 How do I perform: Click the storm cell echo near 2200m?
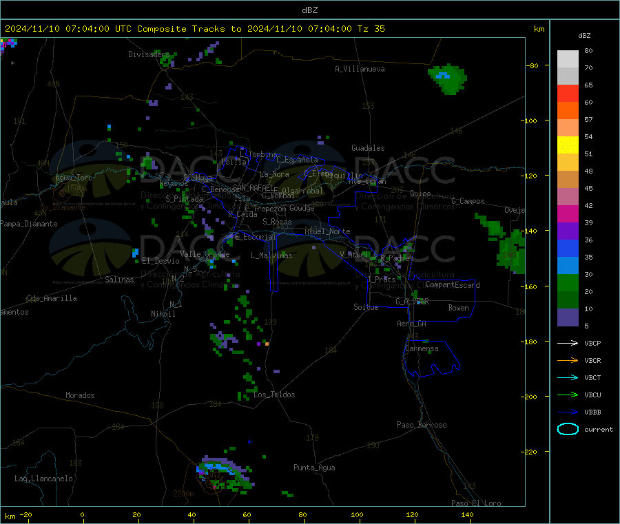(x=225, y=474)
